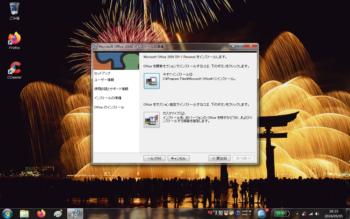Open the Firefox desktop shortcut
Screen dimensions: 350x219
pos(14,41)
